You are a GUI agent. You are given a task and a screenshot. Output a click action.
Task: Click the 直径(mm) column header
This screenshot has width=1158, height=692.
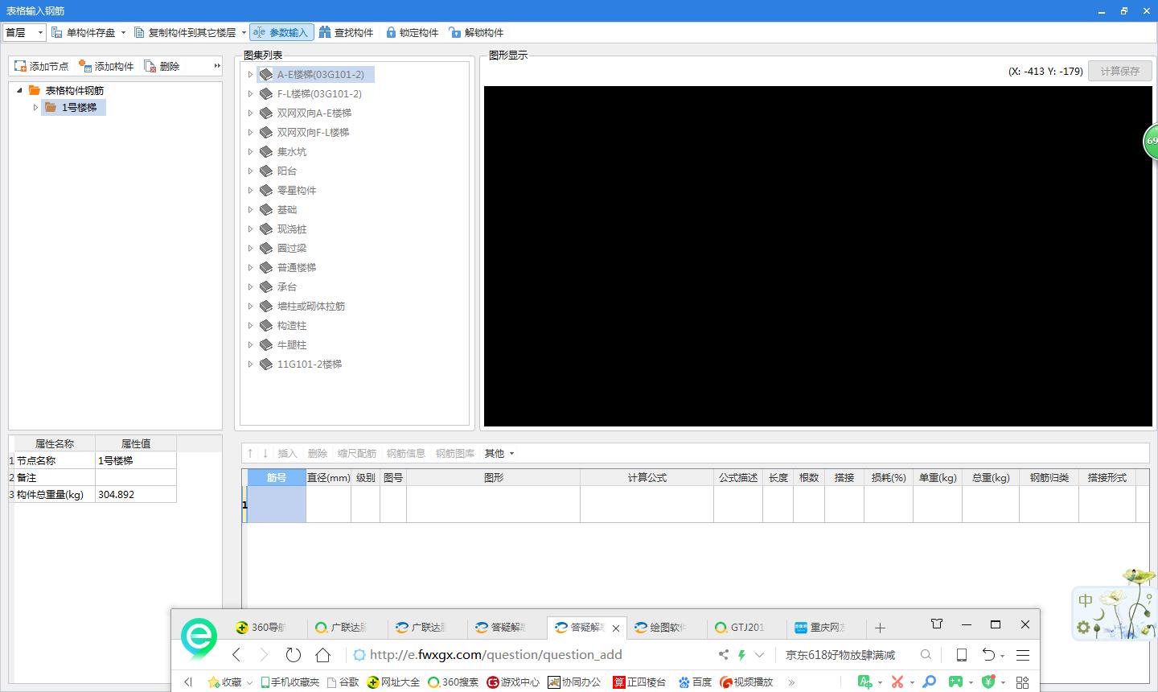click(x=328, y=477)
